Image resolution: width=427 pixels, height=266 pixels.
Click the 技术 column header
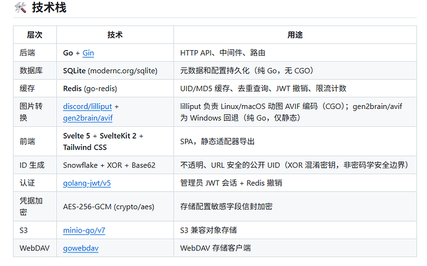115,35
